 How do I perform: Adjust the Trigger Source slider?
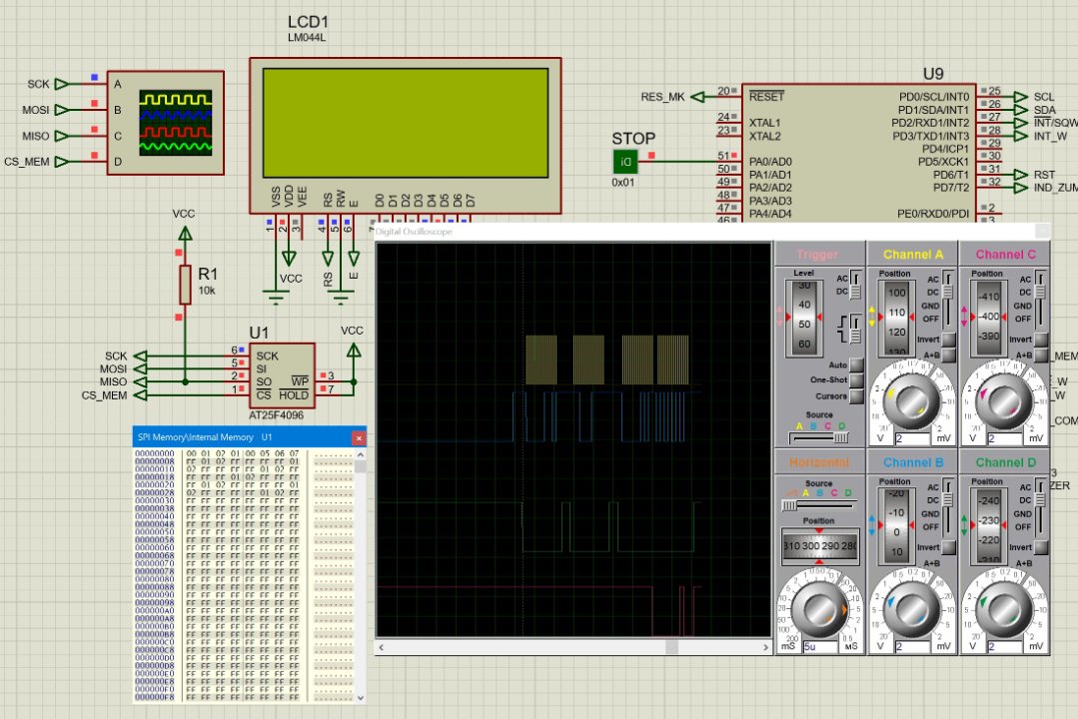coord(819,437)
